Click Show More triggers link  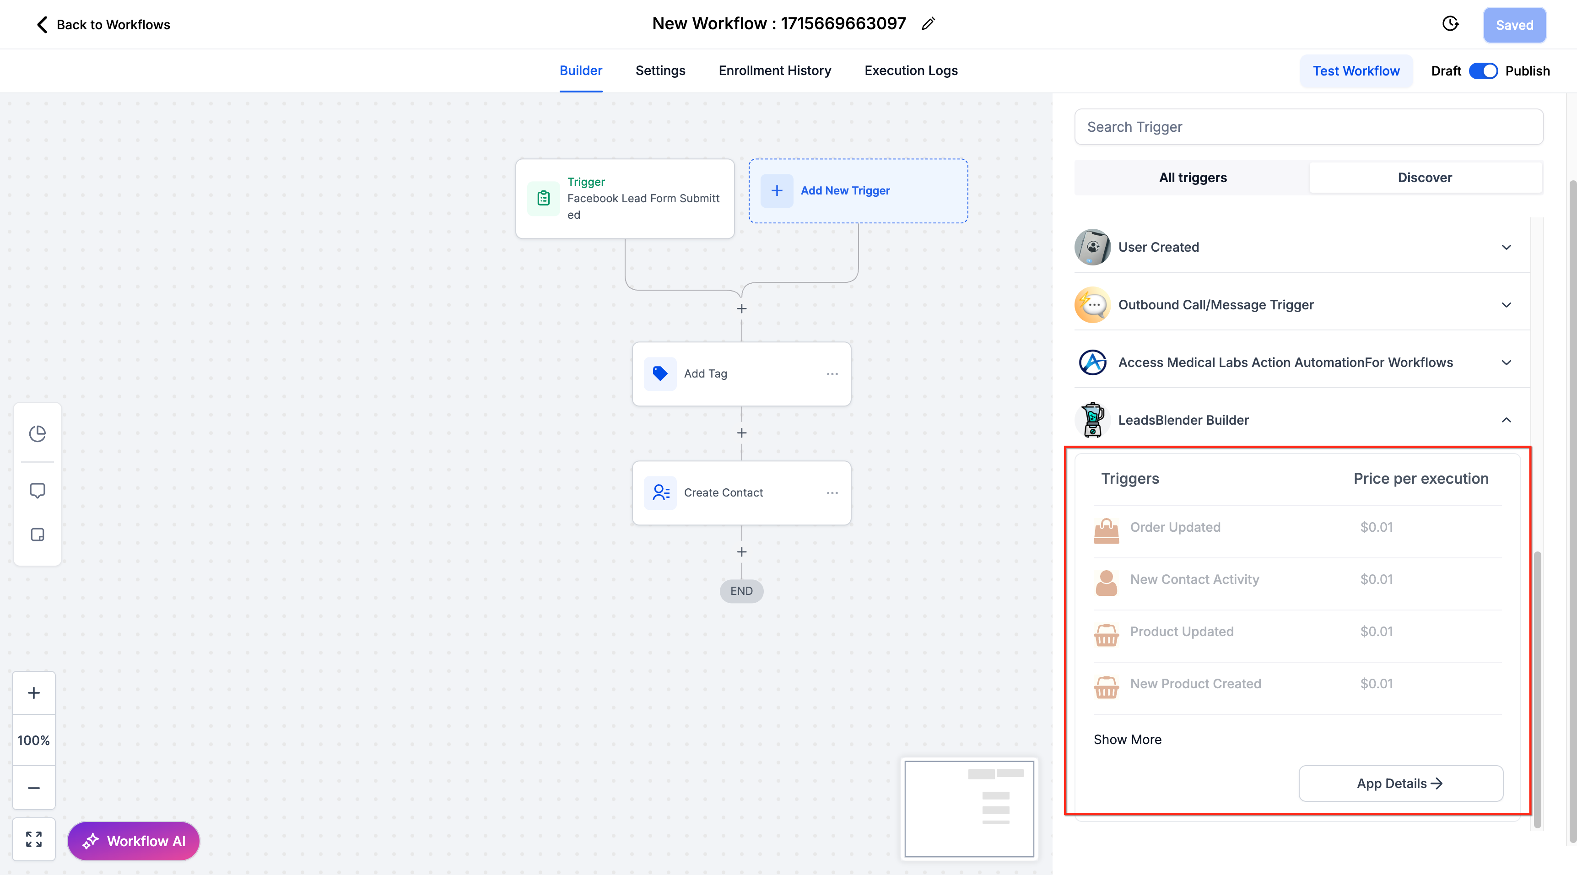(x=1127, y=740)
